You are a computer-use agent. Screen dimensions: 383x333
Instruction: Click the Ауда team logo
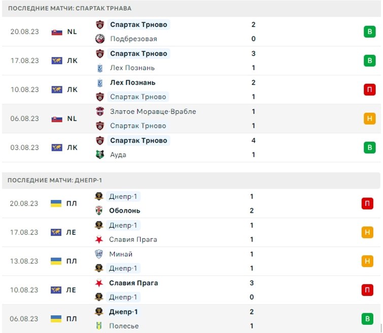[x=100, y=154]
